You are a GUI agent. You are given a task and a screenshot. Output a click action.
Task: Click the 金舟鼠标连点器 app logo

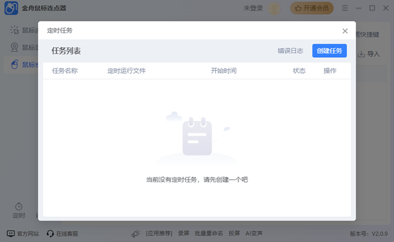click(x=11, y=8)
